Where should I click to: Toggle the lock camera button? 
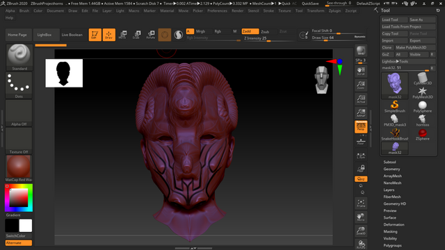(361, 169)
